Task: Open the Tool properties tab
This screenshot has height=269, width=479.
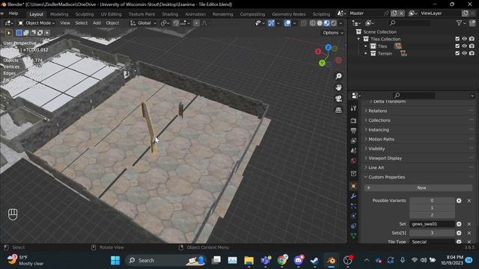Action: (353, 108)
